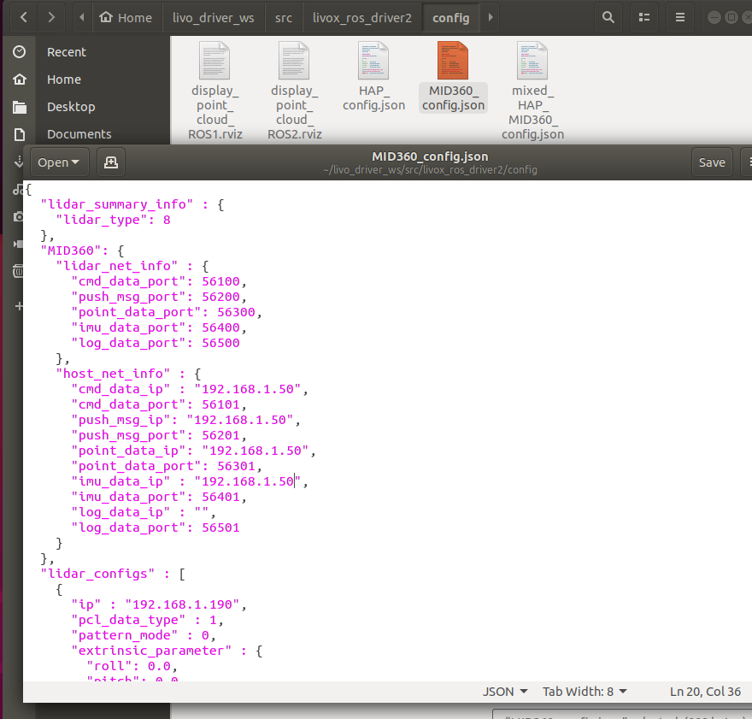This screenshot has width=752, height=719.
Task: Navigate to livox_ros_driver2 in path bar
Action: [362, 18]
